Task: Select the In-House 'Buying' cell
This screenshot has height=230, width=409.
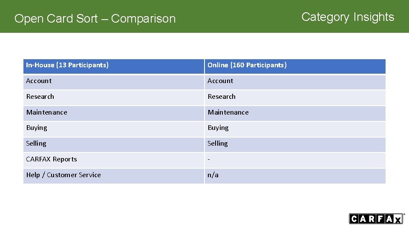Action: [x=37, y=128]
